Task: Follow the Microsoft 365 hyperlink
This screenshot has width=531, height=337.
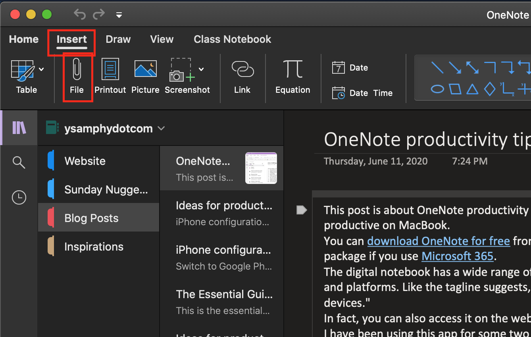Action: pos(457,256)
